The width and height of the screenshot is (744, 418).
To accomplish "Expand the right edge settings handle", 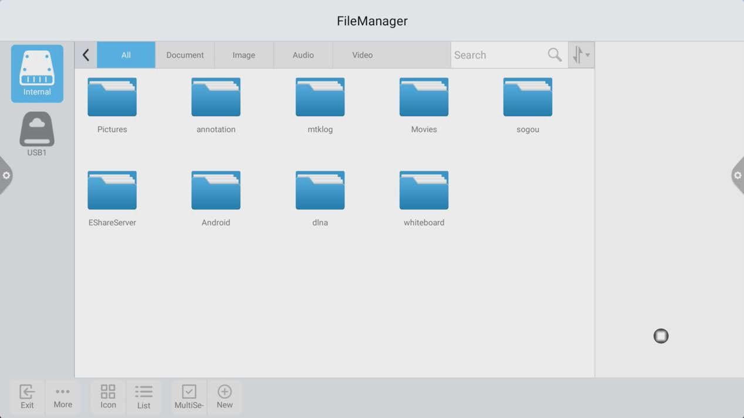I will [738, 176].
